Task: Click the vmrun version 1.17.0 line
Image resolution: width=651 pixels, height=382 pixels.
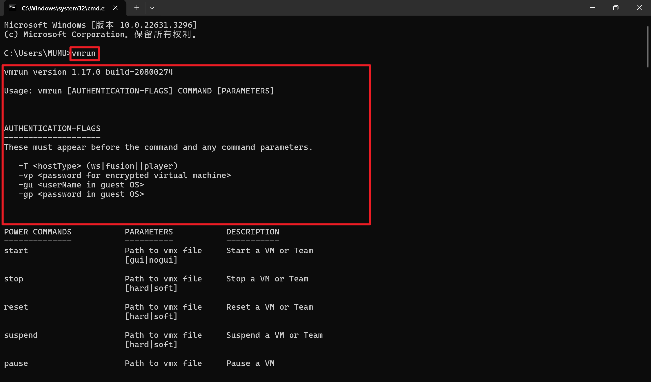Action: 88,72
